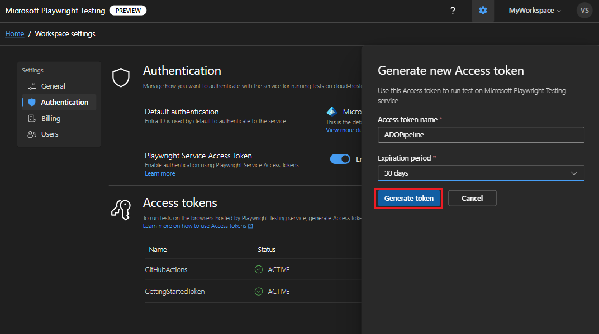This screenshot has height=334, width=599.
Task: Click the Authentication shield icon in sidebar
Action: 32,103
